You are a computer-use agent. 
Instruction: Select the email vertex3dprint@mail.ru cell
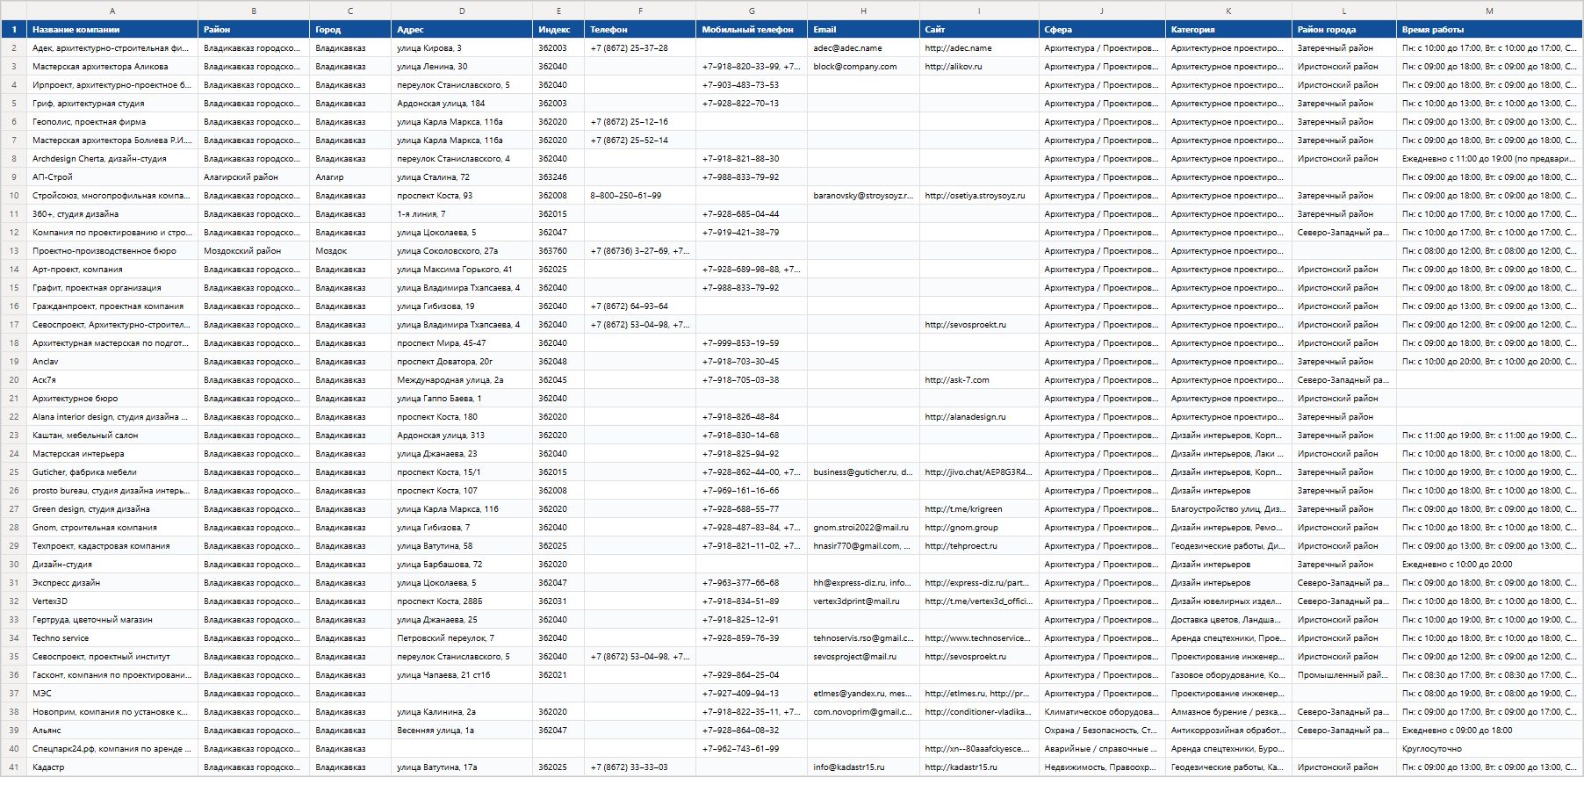tap(863, 601)
